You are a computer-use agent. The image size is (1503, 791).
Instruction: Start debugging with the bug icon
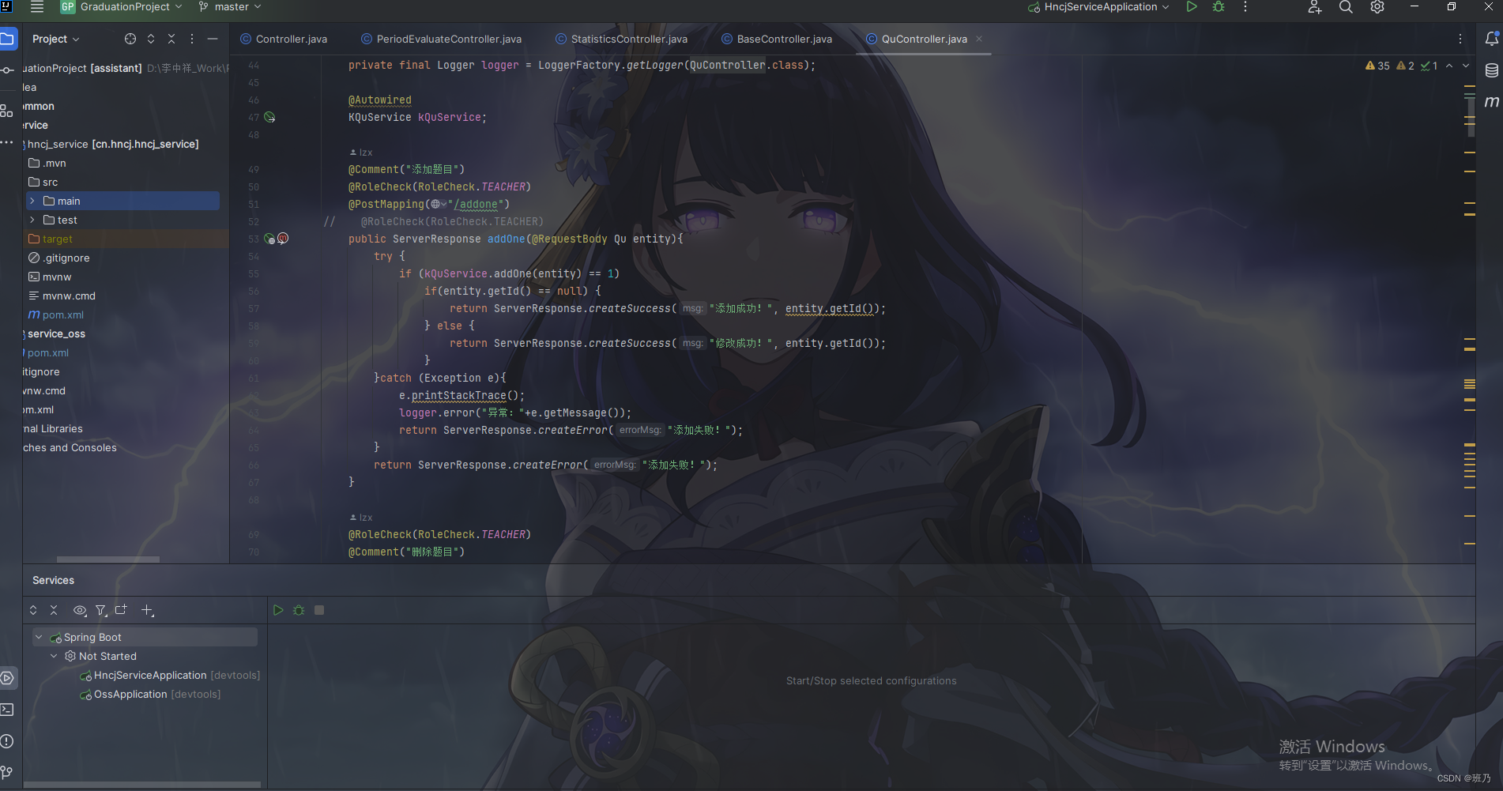(1218, 7)
